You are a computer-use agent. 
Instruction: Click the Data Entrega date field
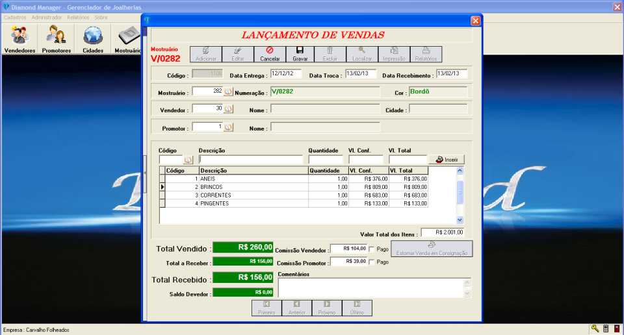(x=285, y=73)
